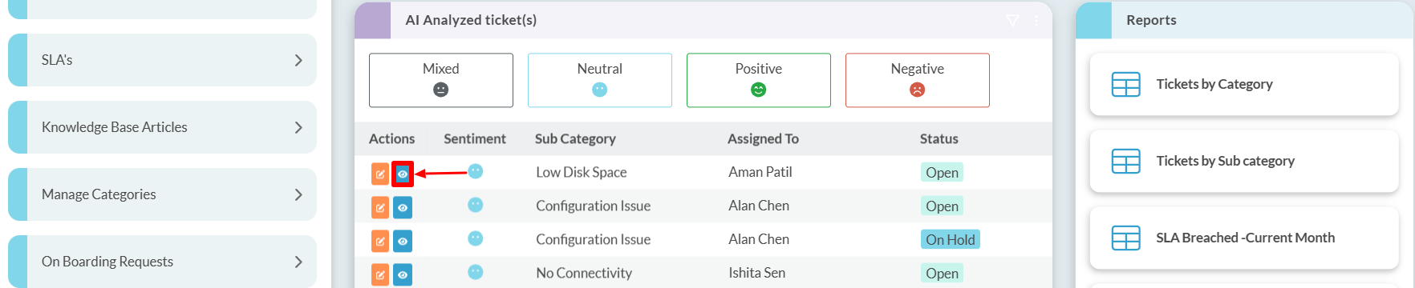View the No Connectivity ticket details
The width and height of the screenshot is (1415, 288).
tap(403, 274)
